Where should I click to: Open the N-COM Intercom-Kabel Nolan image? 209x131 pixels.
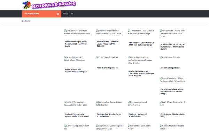tap(139, 127)
